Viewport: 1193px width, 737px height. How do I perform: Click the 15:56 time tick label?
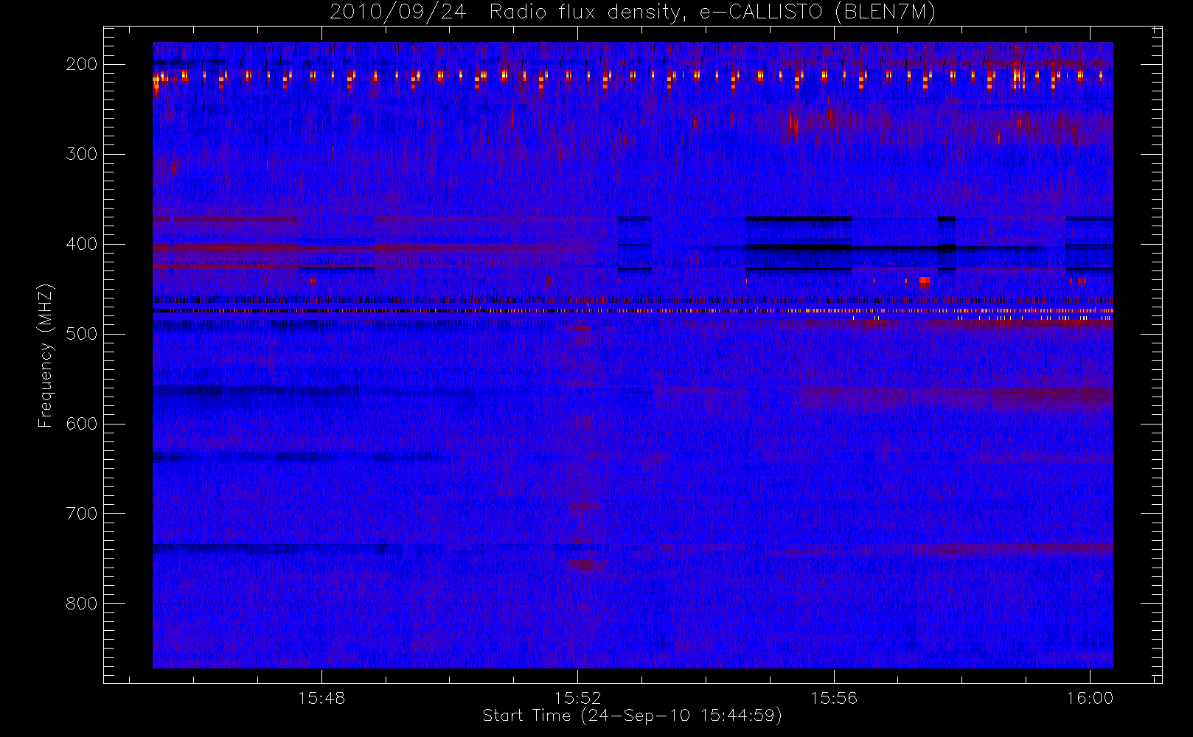(834, 698)
